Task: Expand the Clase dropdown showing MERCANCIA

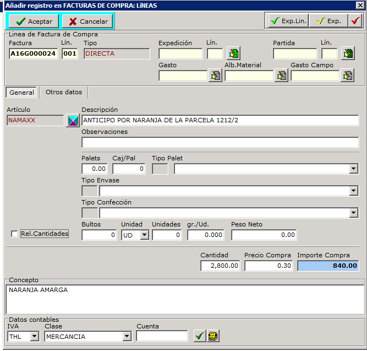Action: tap(127, 336)
